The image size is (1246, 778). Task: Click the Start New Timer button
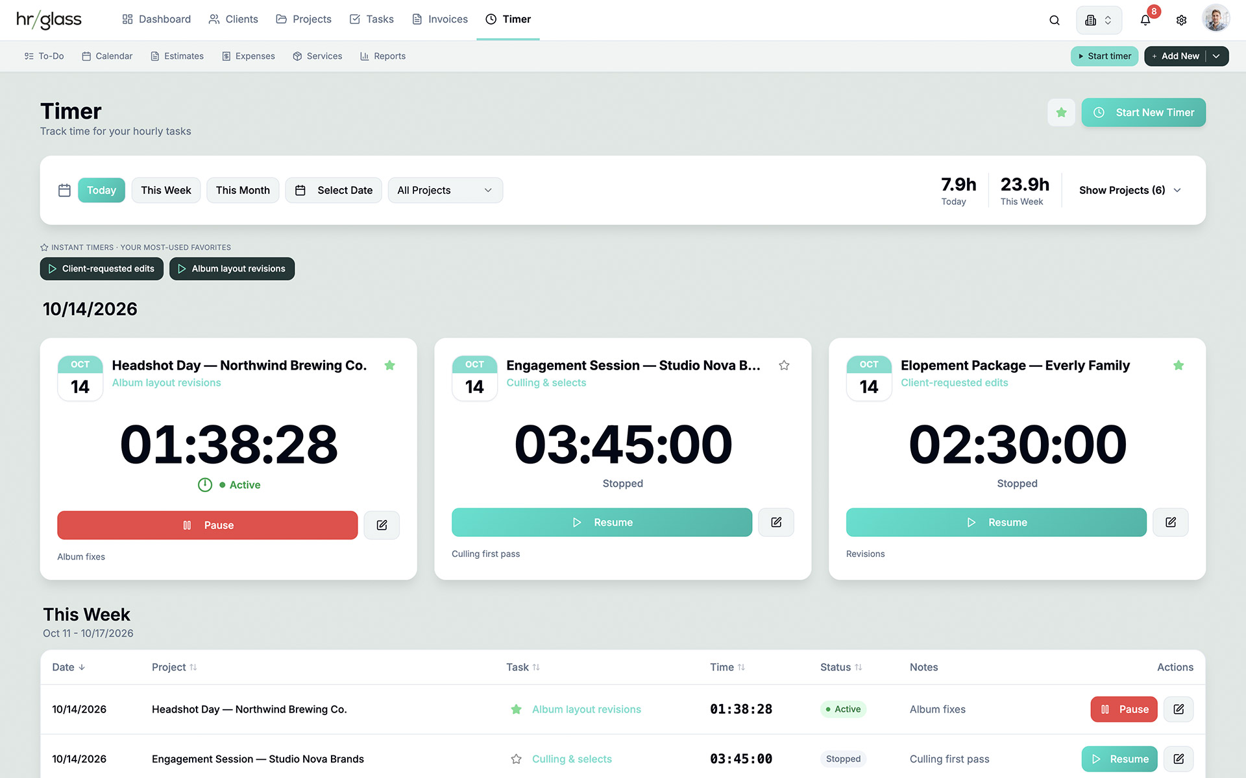tap(1143, 113)
